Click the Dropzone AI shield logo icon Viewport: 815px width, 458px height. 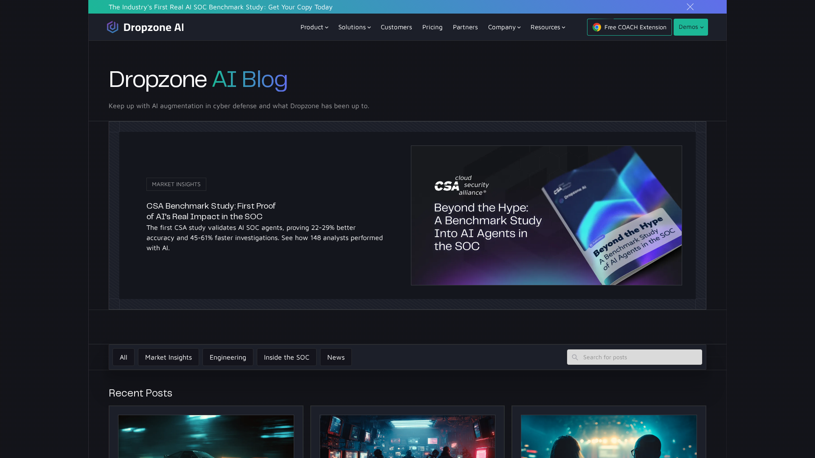pos(112,27)
